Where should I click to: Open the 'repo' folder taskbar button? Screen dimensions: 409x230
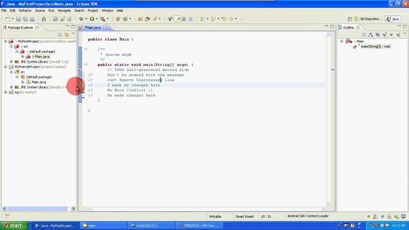(103, 226)
